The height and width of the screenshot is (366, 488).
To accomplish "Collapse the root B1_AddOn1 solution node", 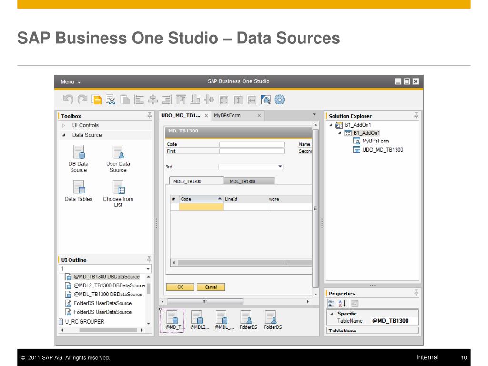I will [x=331, y=125].
